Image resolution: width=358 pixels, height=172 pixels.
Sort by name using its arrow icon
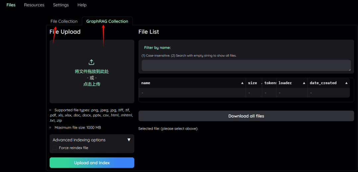(242, 83)
